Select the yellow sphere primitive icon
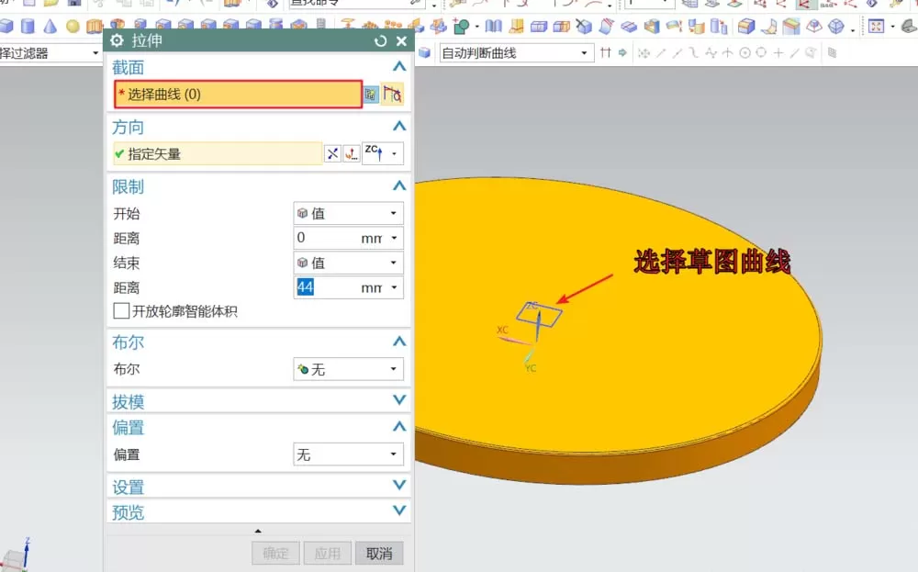This screenshot has height=572, width=918. pos(73,27)
